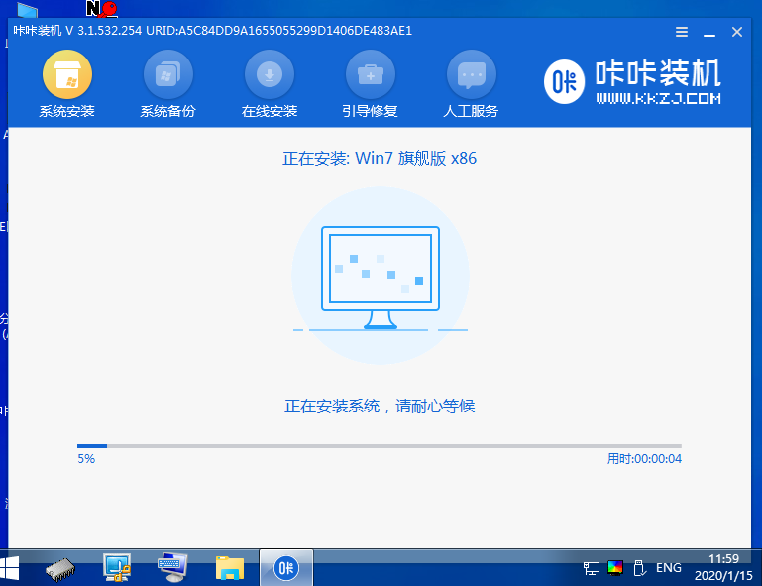Click the network tray icon
Screen dimensions: 762x586
click(x=592, y=568)
